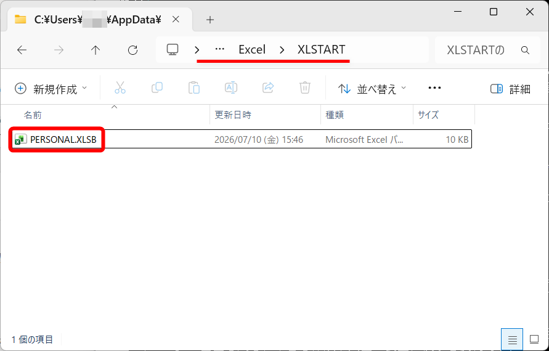Viewport: 549px width, 351px height.
Task: Select the XLSTART breadcrumb segment
Action: point(322,49)
